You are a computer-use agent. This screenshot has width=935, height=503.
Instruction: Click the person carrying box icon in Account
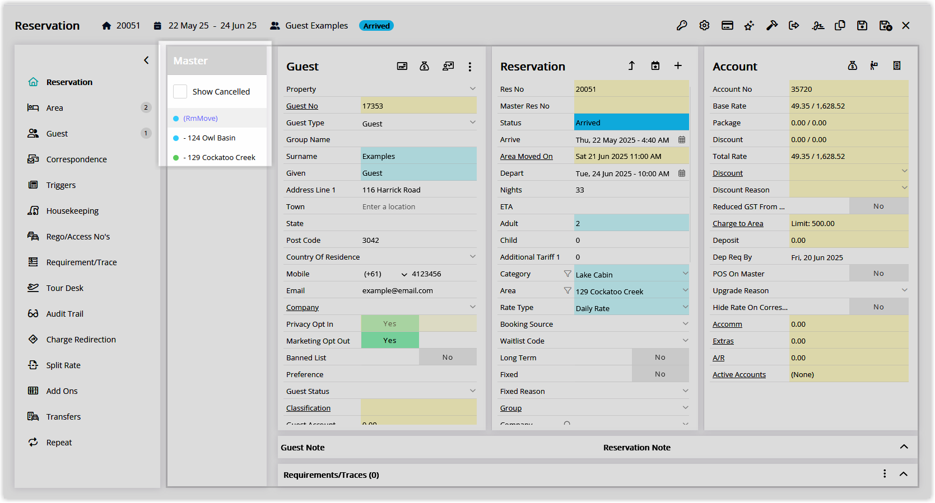874,66
